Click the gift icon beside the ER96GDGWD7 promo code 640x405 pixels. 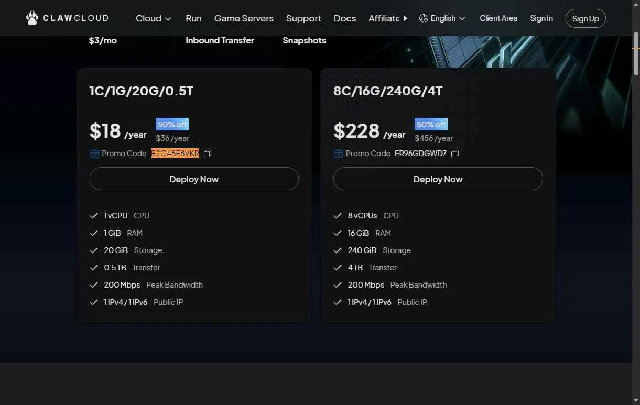338,154
